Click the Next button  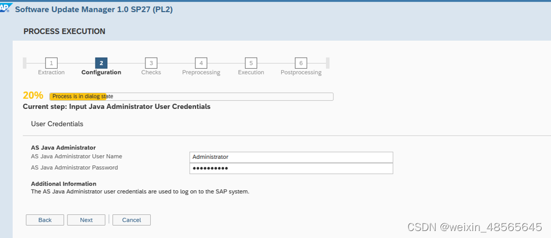tap(86, 220)
